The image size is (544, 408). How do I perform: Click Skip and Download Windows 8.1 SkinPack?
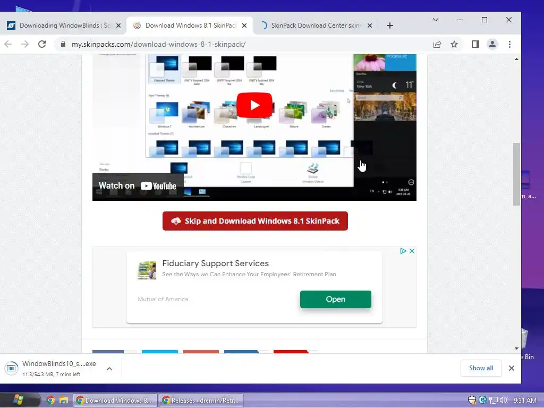coord(255,221)
